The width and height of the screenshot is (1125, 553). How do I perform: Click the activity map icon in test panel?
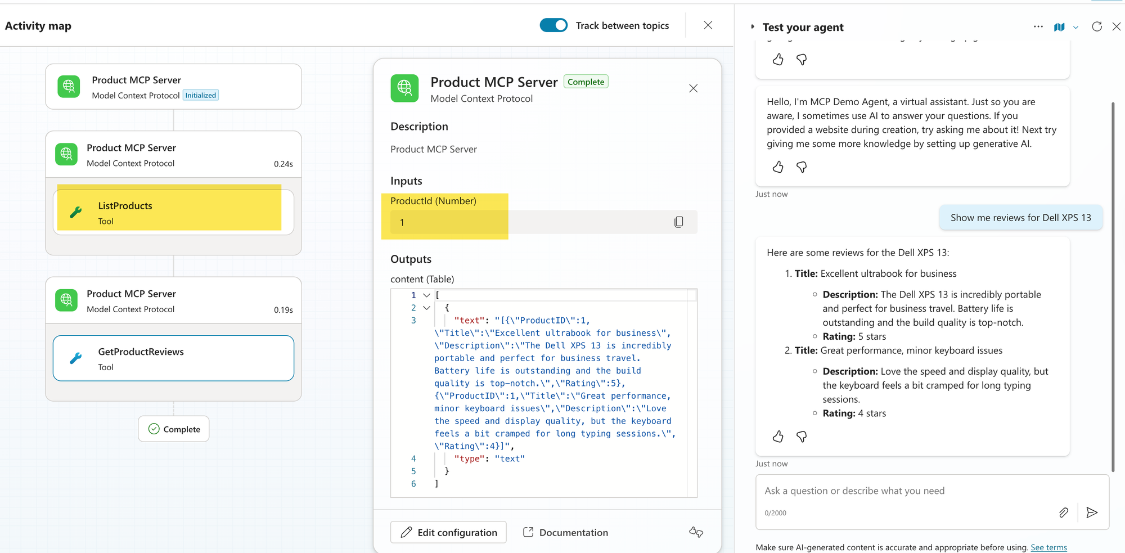click(x=1059, y=27)
